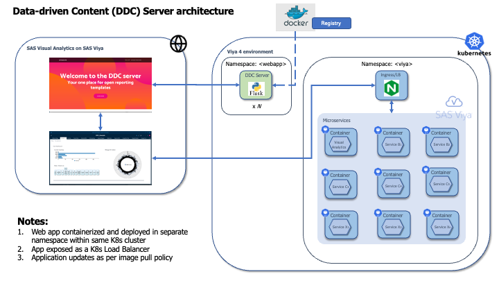Click note starting 'Web app containerized and deployed'

click(x=110, y=236)
